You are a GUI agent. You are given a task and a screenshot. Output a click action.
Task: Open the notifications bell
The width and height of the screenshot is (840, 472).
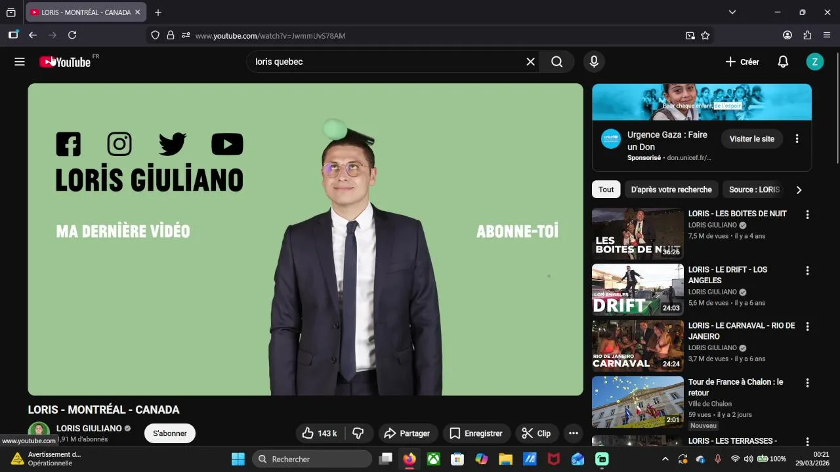click(x=783, y=62)
